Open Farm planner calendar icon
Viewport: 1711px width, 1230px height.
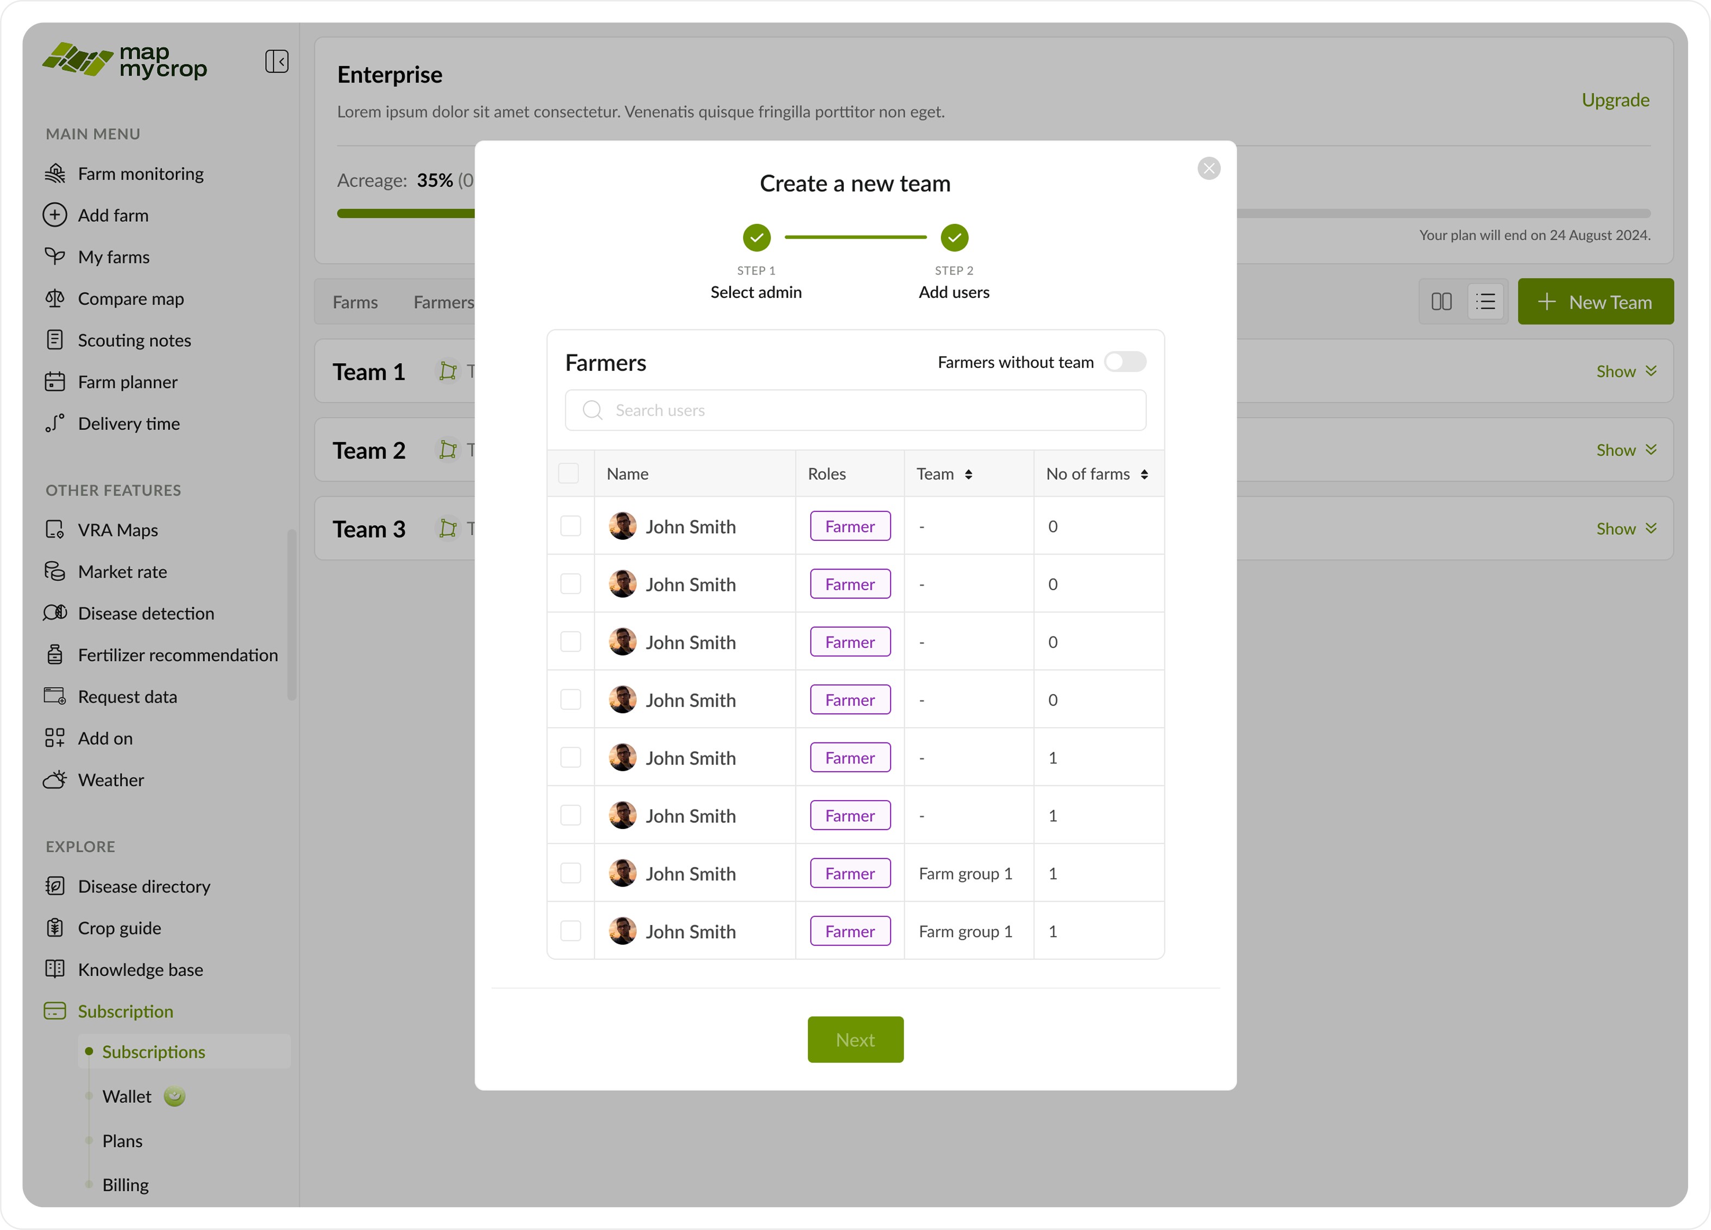tap(55, 382)
